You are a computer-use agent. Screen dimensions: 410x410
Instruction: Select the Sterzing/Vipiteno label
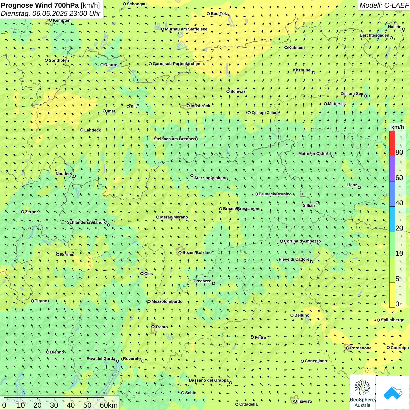[211, 178]
